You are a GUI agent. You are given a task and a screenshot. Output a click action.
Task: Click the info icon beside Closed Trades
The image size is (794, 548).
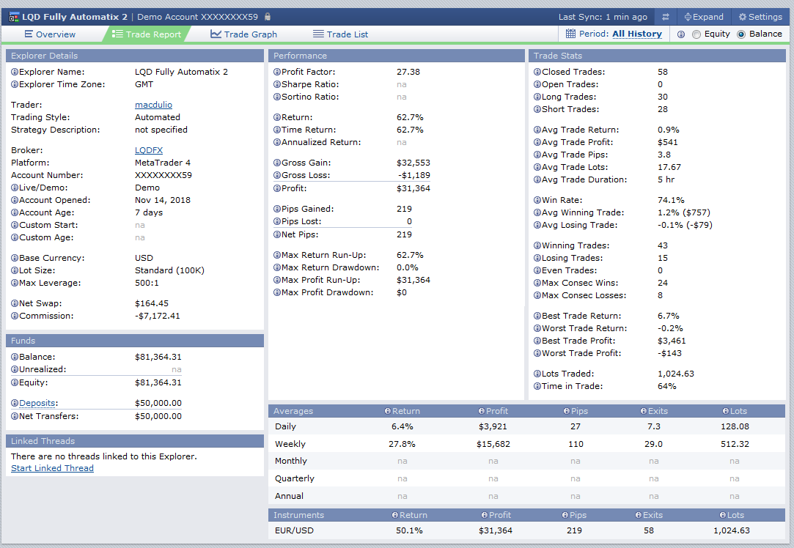(x=537, y=72)
